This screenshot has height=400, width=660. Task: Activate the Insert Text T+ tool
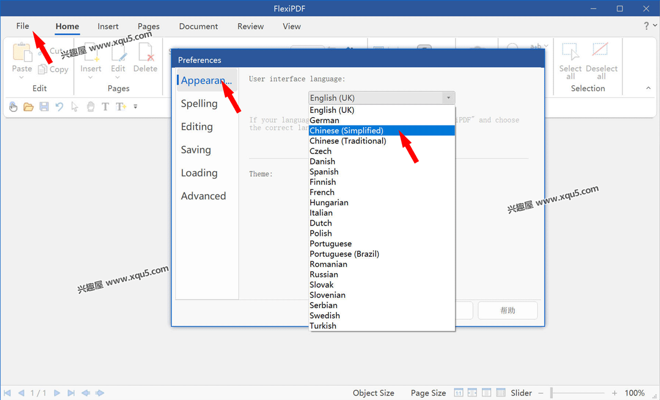(x=121, y=107)
